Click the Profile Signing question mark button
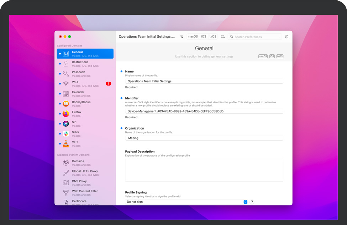 point(252,202)
